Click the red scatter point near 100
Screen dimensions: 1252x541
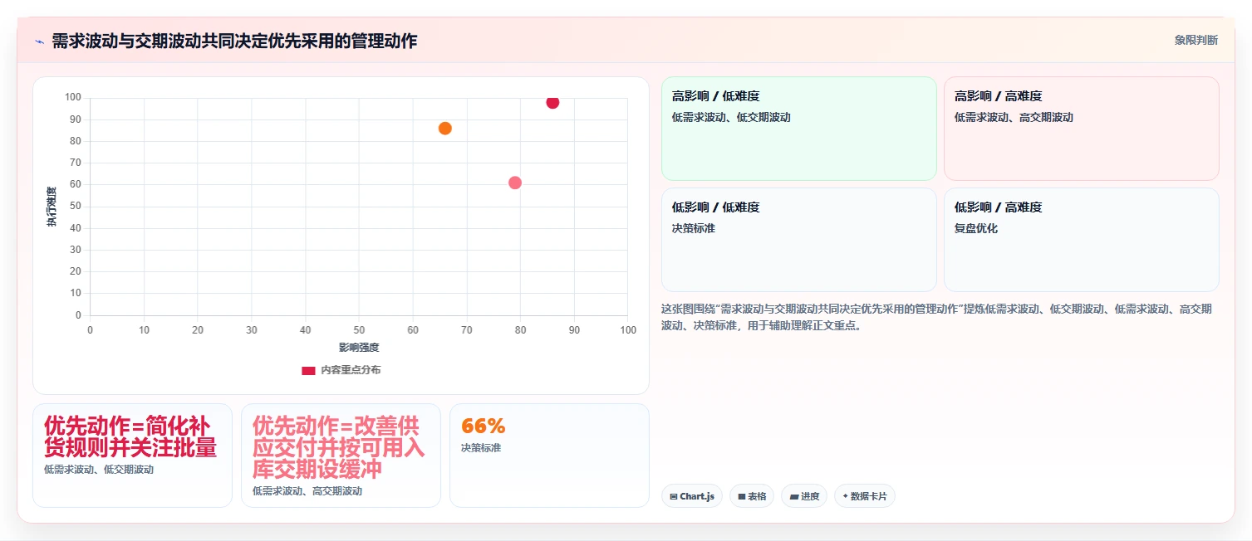pyautogui.click(x=552, y=102)
